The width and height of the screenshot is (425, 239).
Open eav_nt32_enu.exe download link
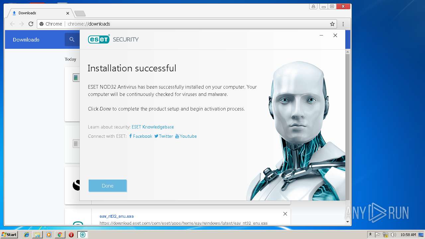(117, 216)
